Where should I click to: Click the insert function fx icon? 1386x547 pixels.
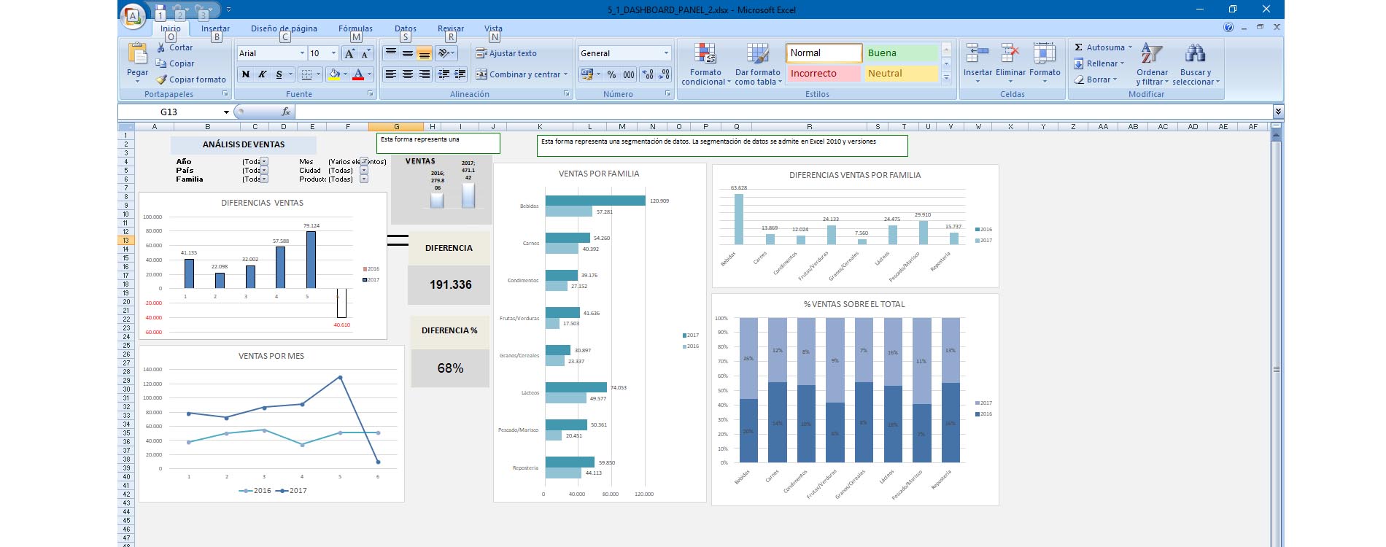286,112
